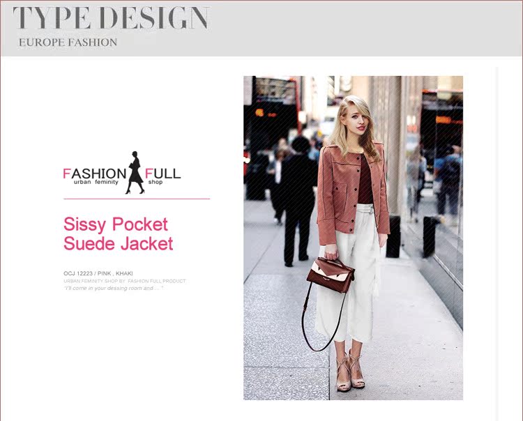Select the 'Sissy Pocket' title line
523x421 pixels.
[115, 224]
